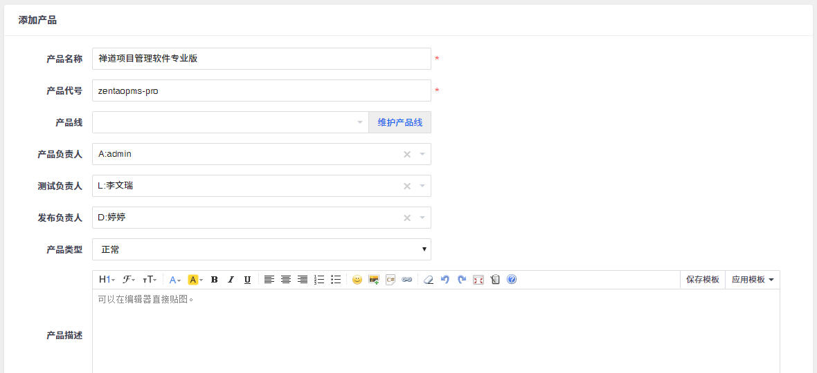This screenshot has width=817, height=373.
Task: Insert an ordered numbered list
Action: click(x=319, y=280)
